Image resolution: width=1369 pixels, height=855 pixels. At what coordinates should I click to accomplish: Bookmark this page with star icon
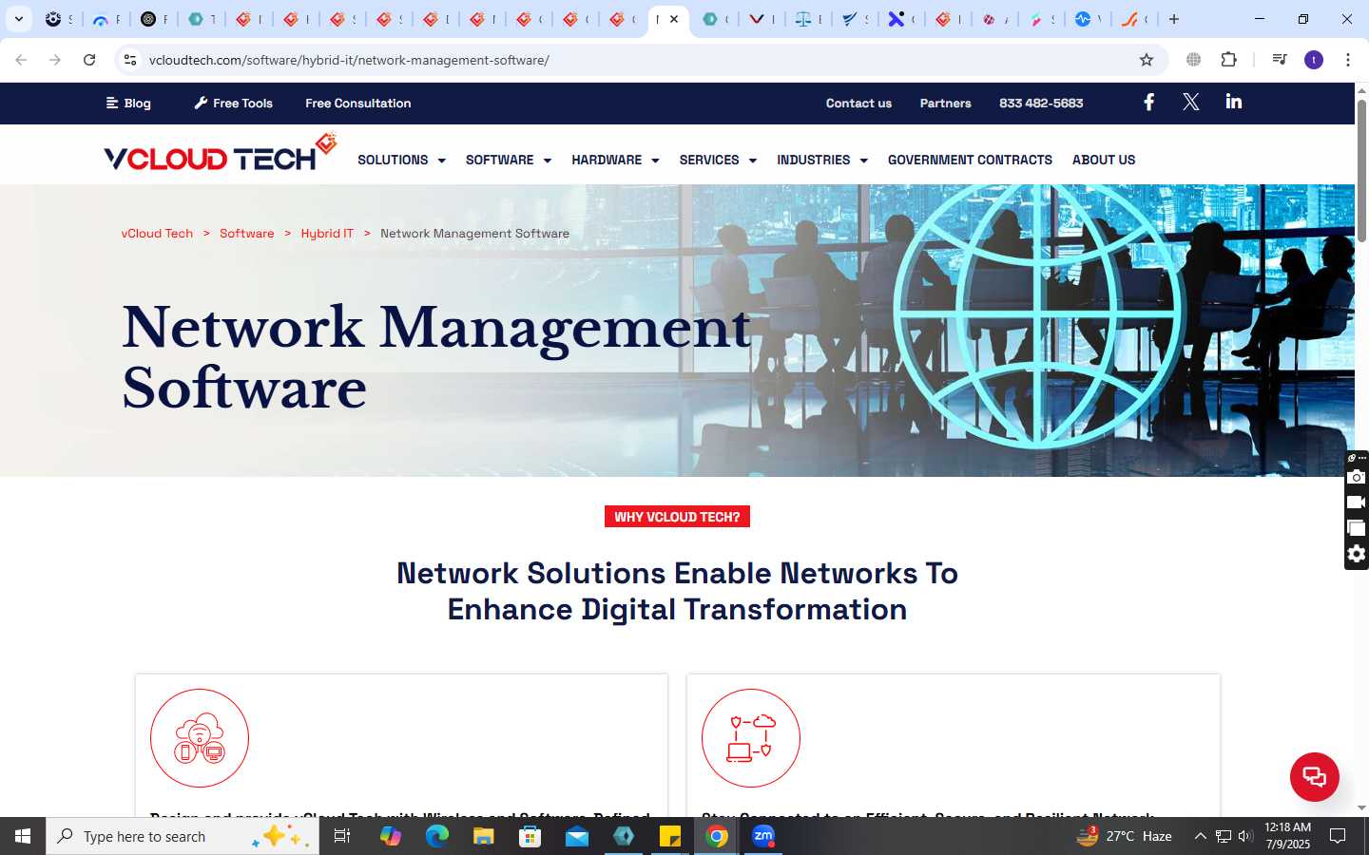coord(1147,60)
